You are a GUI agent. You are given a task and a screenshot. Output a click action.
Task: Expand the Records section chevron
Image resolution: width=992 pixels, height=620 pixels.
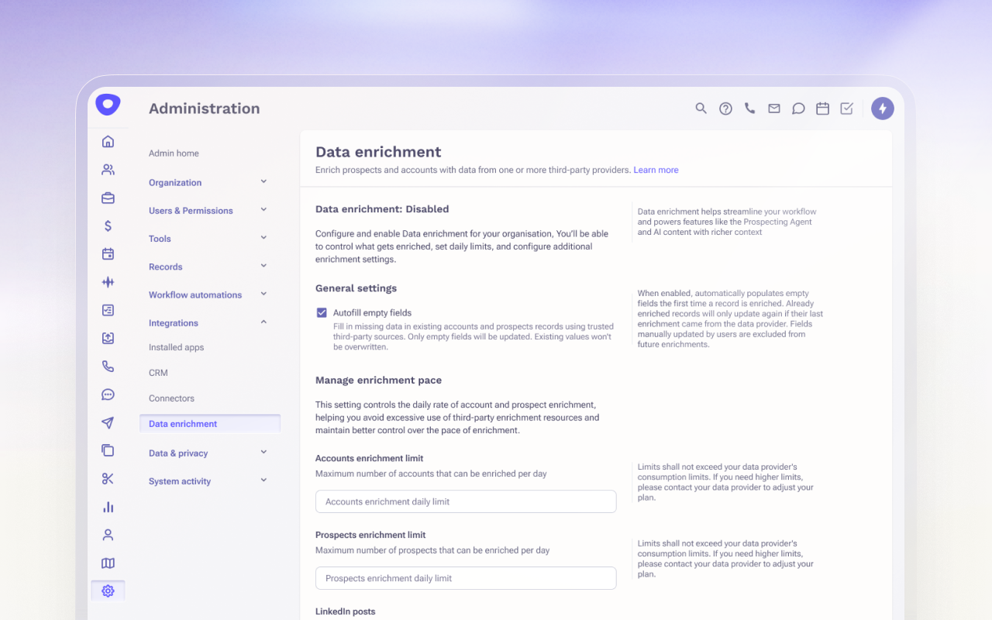[x=263, y=266]
